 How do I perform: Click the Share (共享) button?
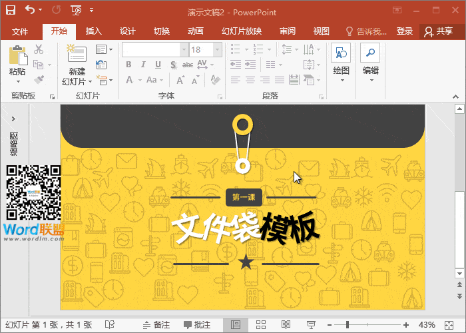click(x=438, y=31)
